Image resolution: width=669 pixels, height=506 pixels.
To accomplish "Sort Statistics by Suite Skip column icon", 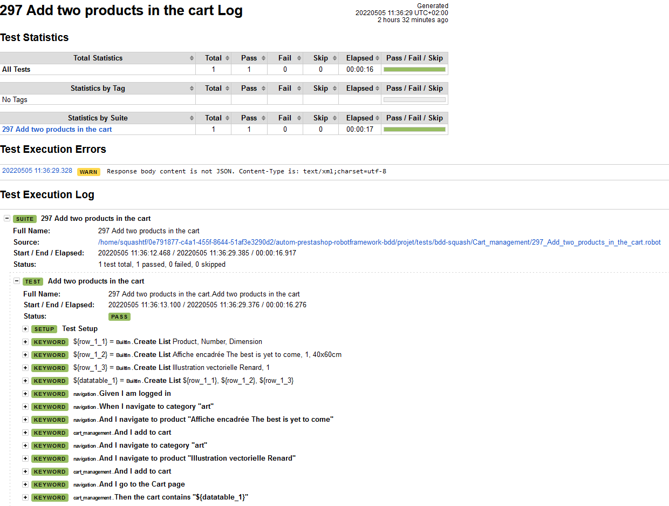I will [x=334, y=118].
